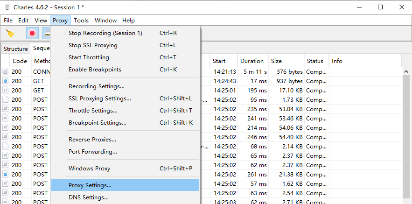Screen dimensions: 412x204
Task: Click the JS file icon on the 54.06 KB row
Action: [x=5, y=127]
